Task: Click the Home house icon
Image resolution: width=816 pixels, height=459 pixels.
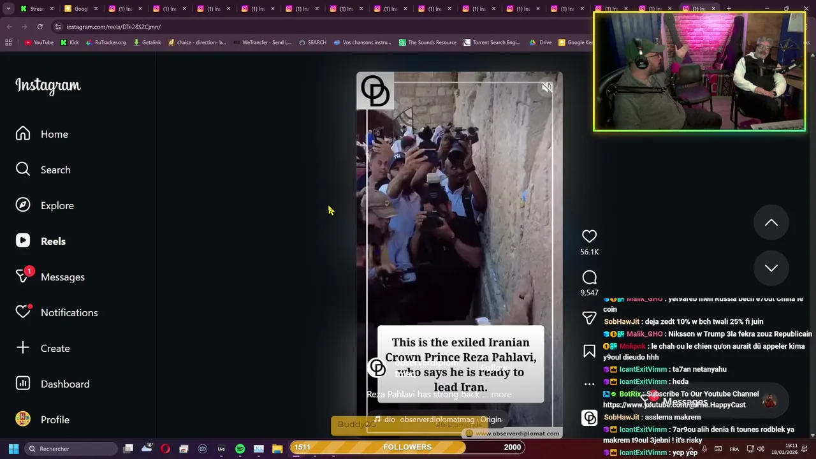Action: pyautogui.click(x=23, y=133)
